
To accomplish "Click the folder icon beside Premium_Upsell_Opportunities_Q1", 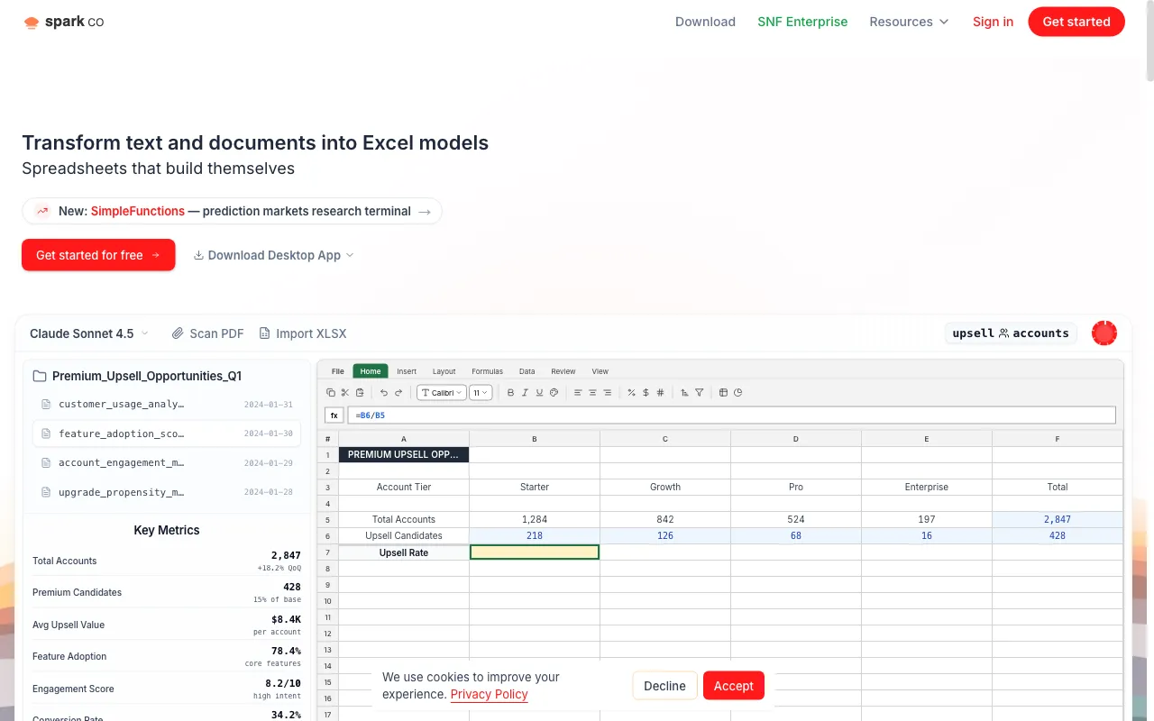I will point(40,376).
